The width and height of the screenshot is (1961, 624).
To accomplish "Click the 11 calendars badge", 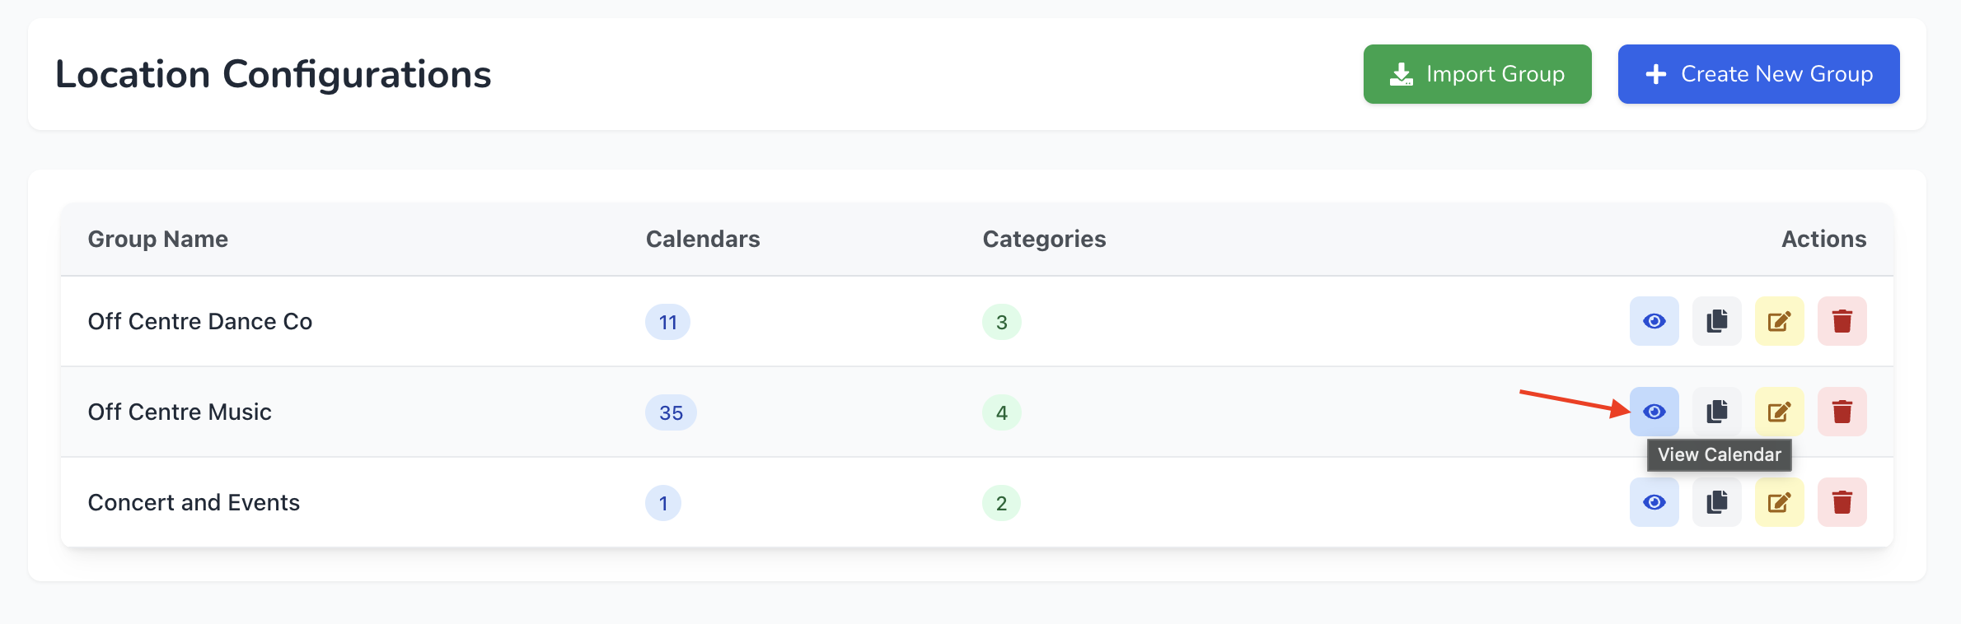I will 667,322.
